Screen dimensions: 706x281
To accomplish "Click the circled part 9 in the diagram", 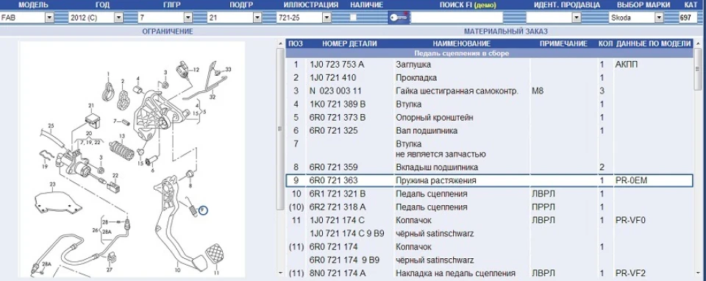I will (x=203, y=210).
